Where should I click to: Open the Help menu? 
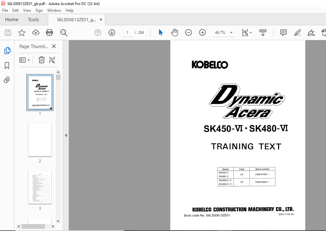(69, 10)
